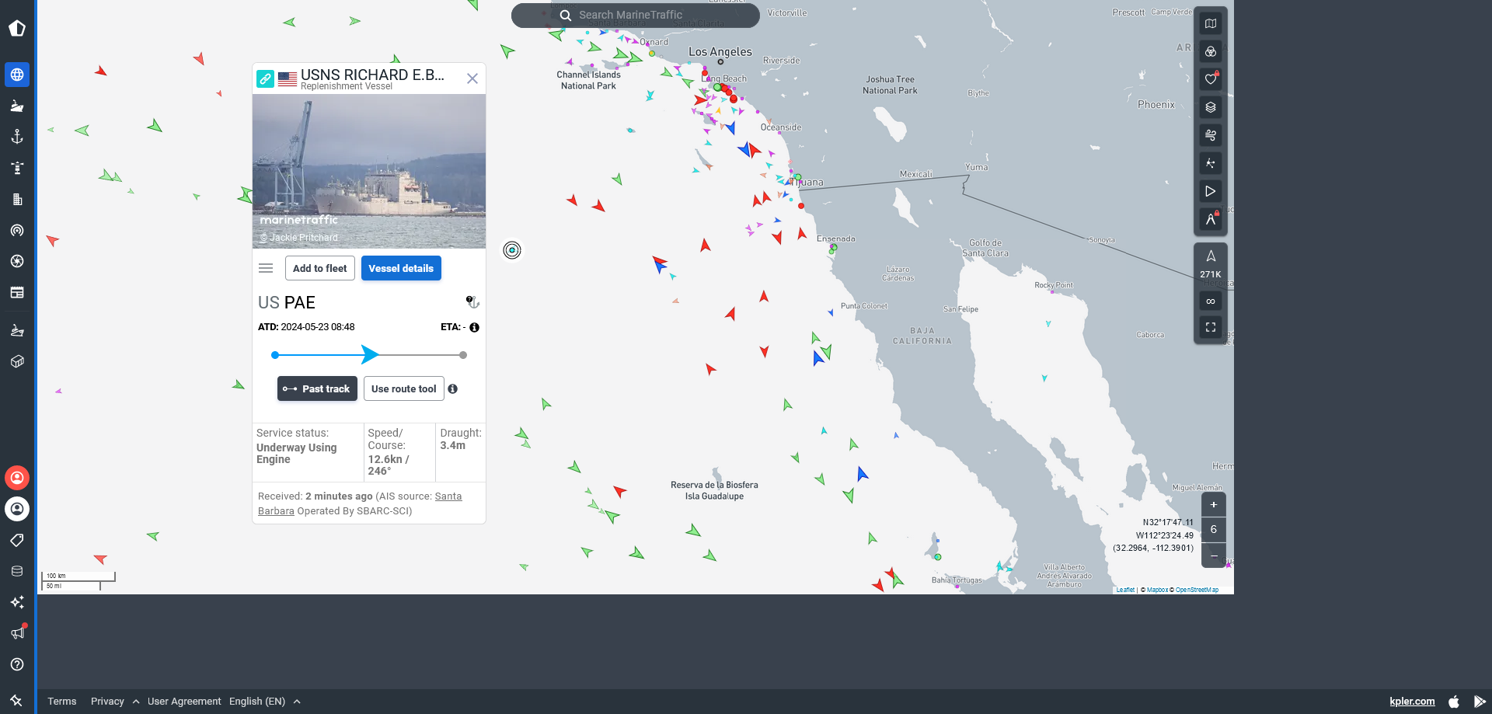
Task: Click Add to fleet button
Action: (320, 268)
